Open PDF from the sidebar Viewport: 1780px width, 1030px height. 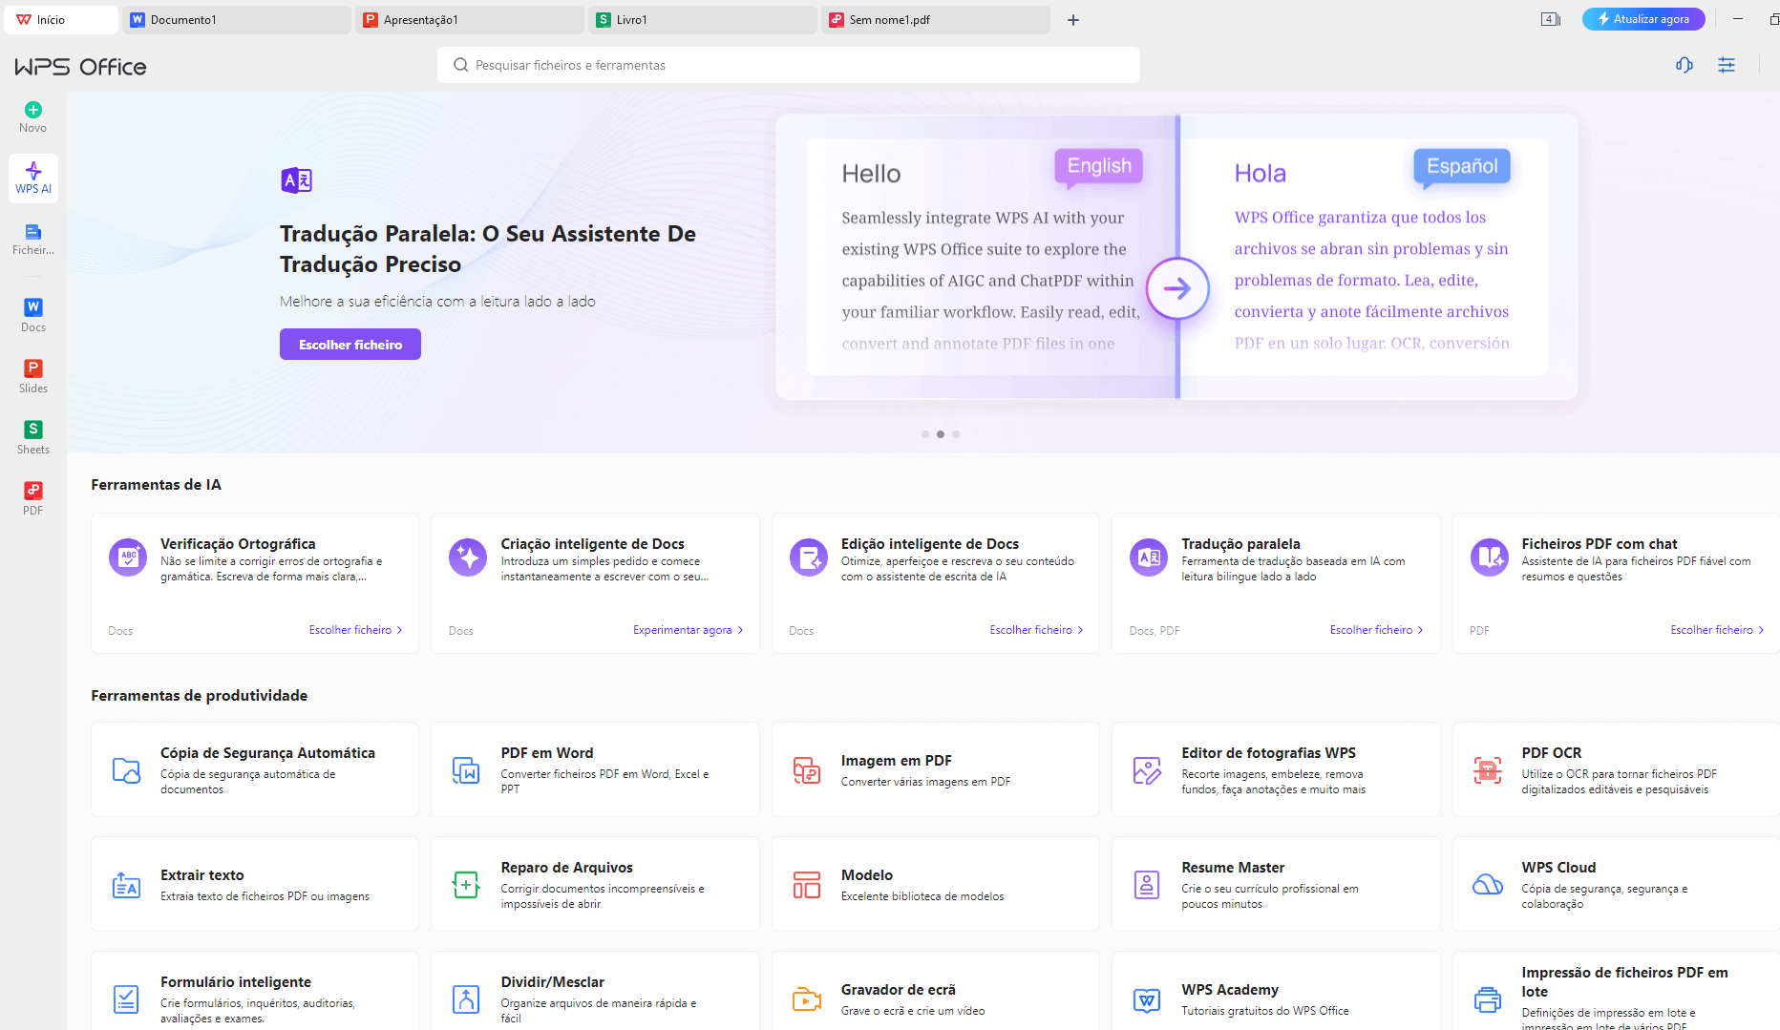(33, 498)
